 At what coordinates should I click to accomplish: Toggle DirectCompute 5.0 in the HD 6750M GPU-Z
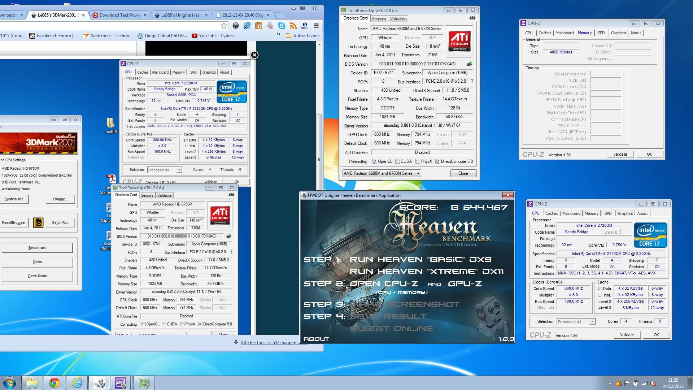pyautogui.click(x=200, y=324)
